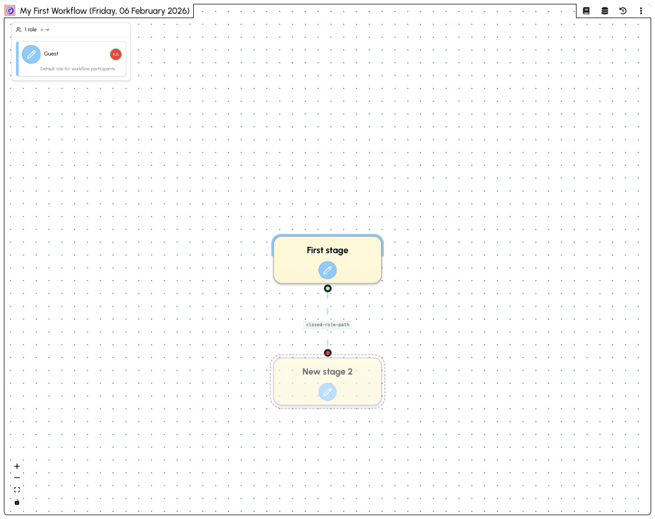
Task: Select the pencil icon on First stage
Action: [x=328, y=270]
